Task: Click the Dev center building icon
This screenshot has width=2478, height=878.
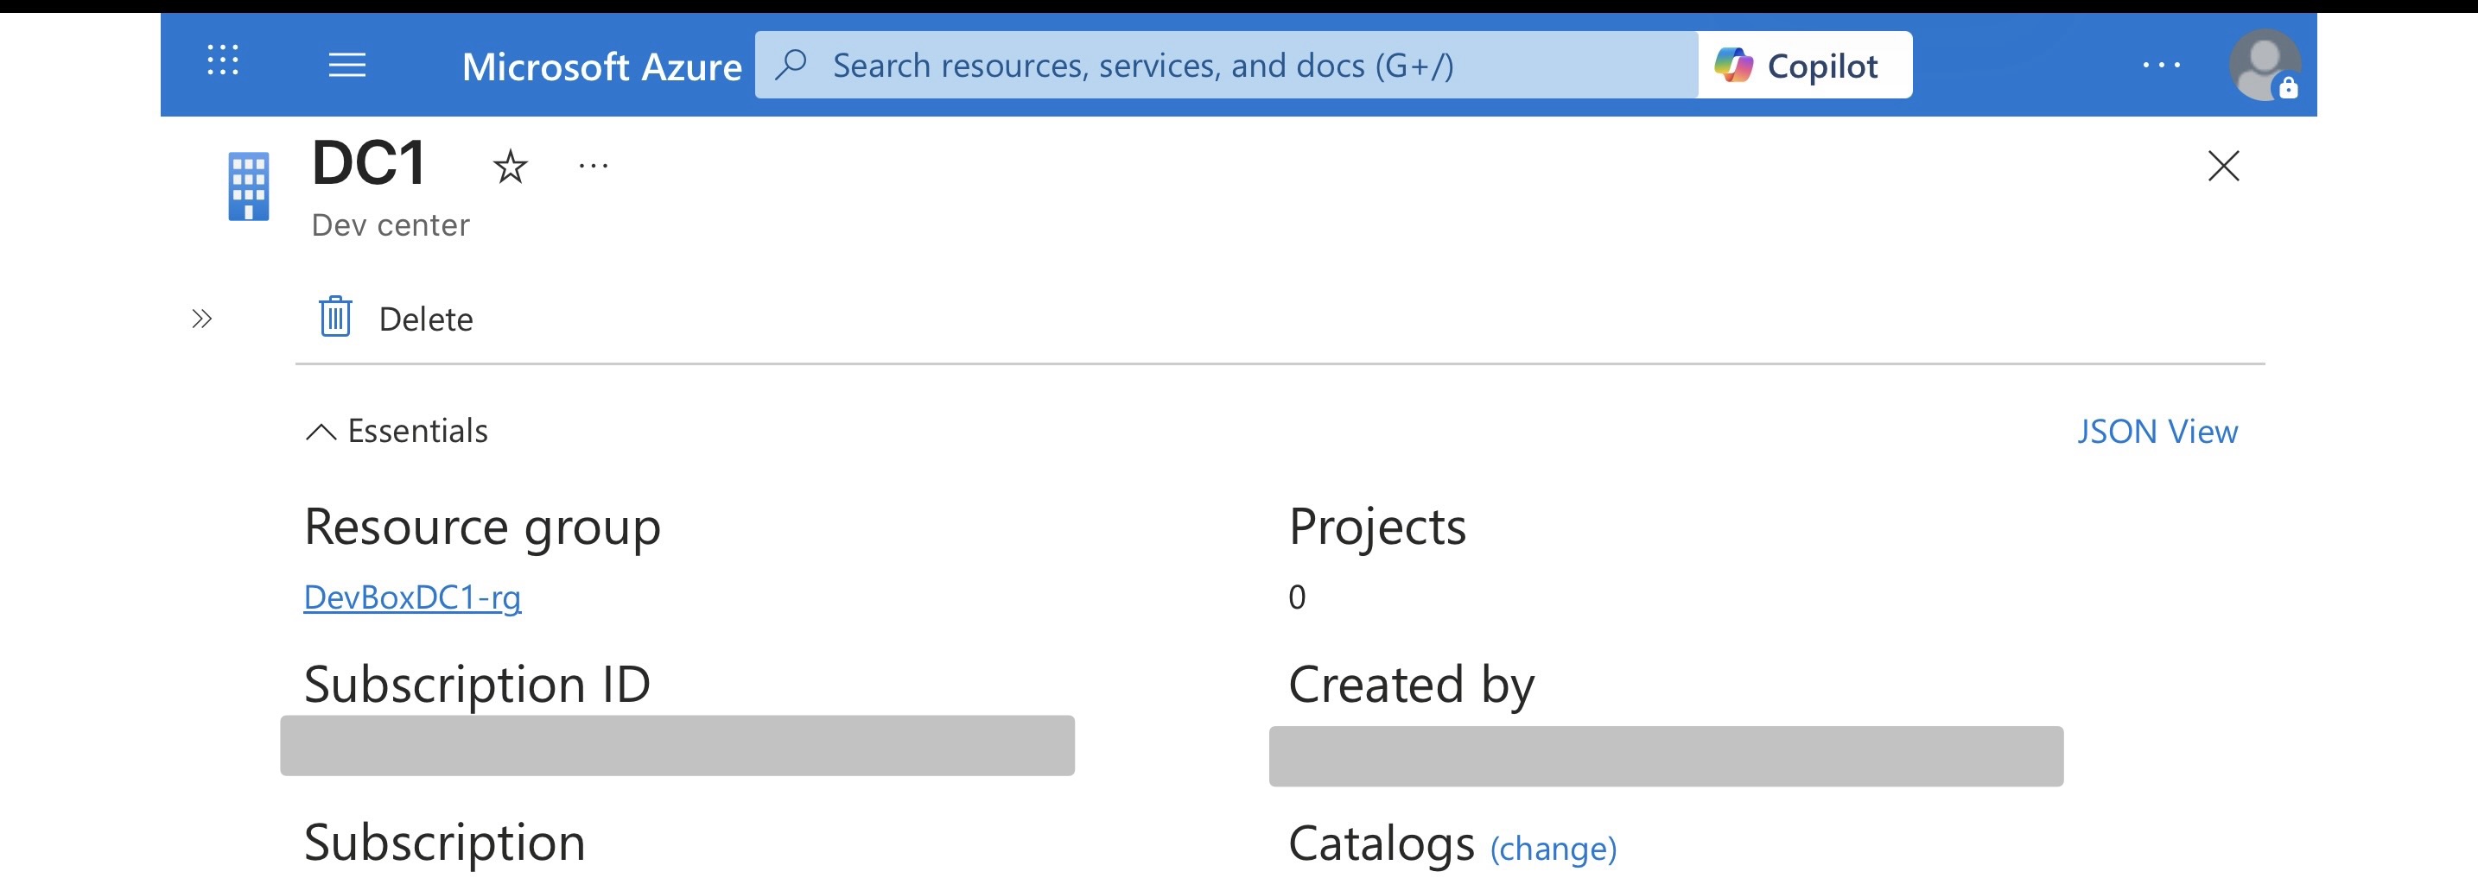Action: [x=248, y=186]
